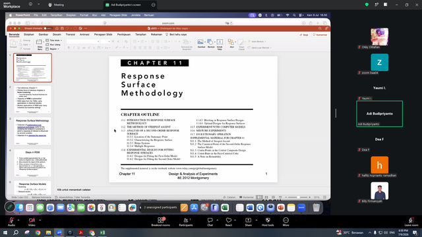Click Atur arrange icon

pyautogui.click(x=231, y=43)
